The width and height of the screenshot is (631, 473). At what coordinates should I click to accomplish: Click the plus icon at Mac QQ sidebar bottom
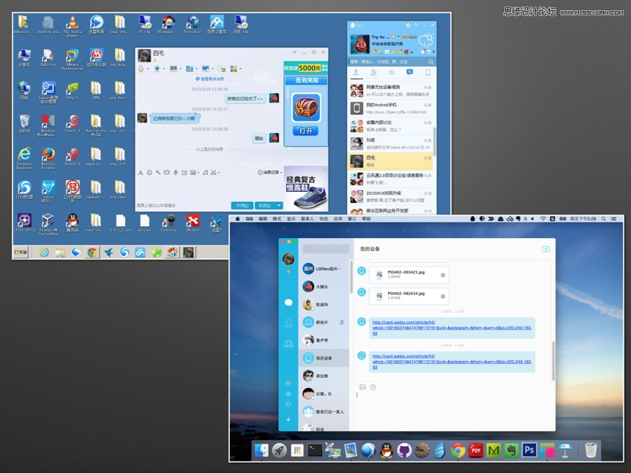pos(288,420)
